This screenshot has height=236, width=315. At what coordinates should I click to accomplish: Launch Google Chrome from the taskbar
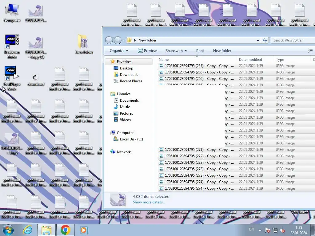65,230
